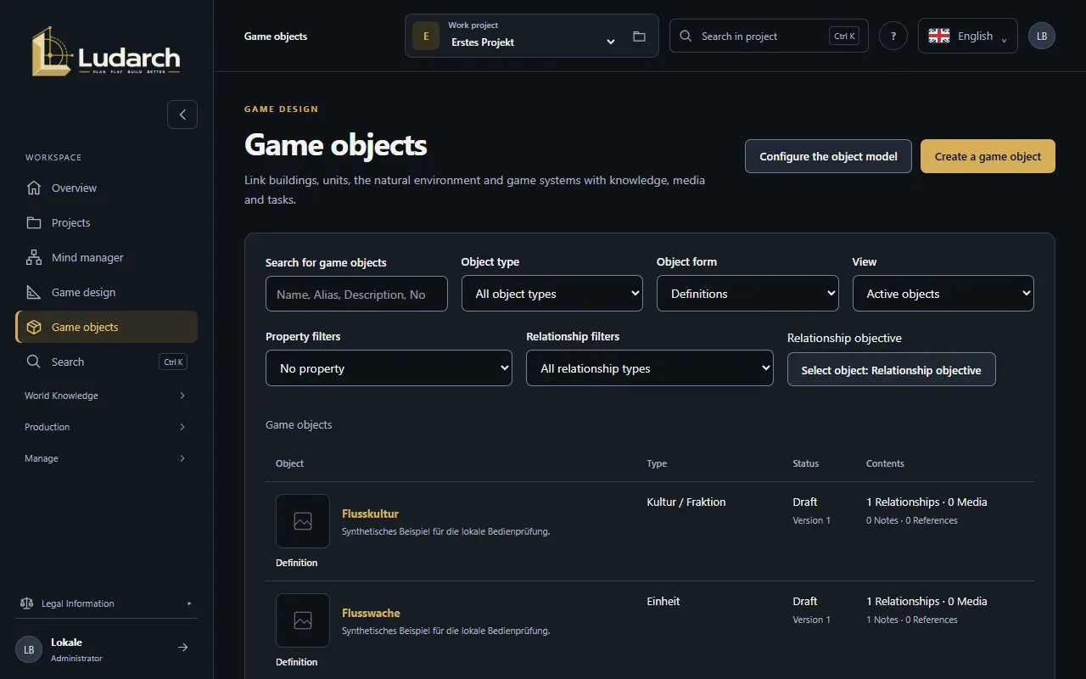The image size is (1086, 679).
Task: Click the Search for game objects field
Action: pyautogui.click(x=356, y=294)
